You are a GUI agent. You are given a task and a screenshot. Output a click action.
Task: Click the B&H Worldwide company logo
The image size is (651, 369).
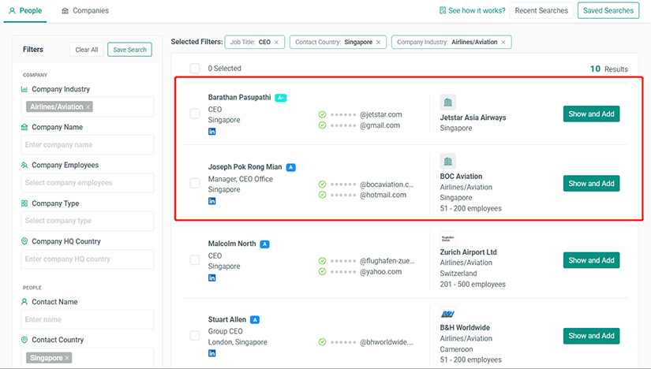point(447,314)
